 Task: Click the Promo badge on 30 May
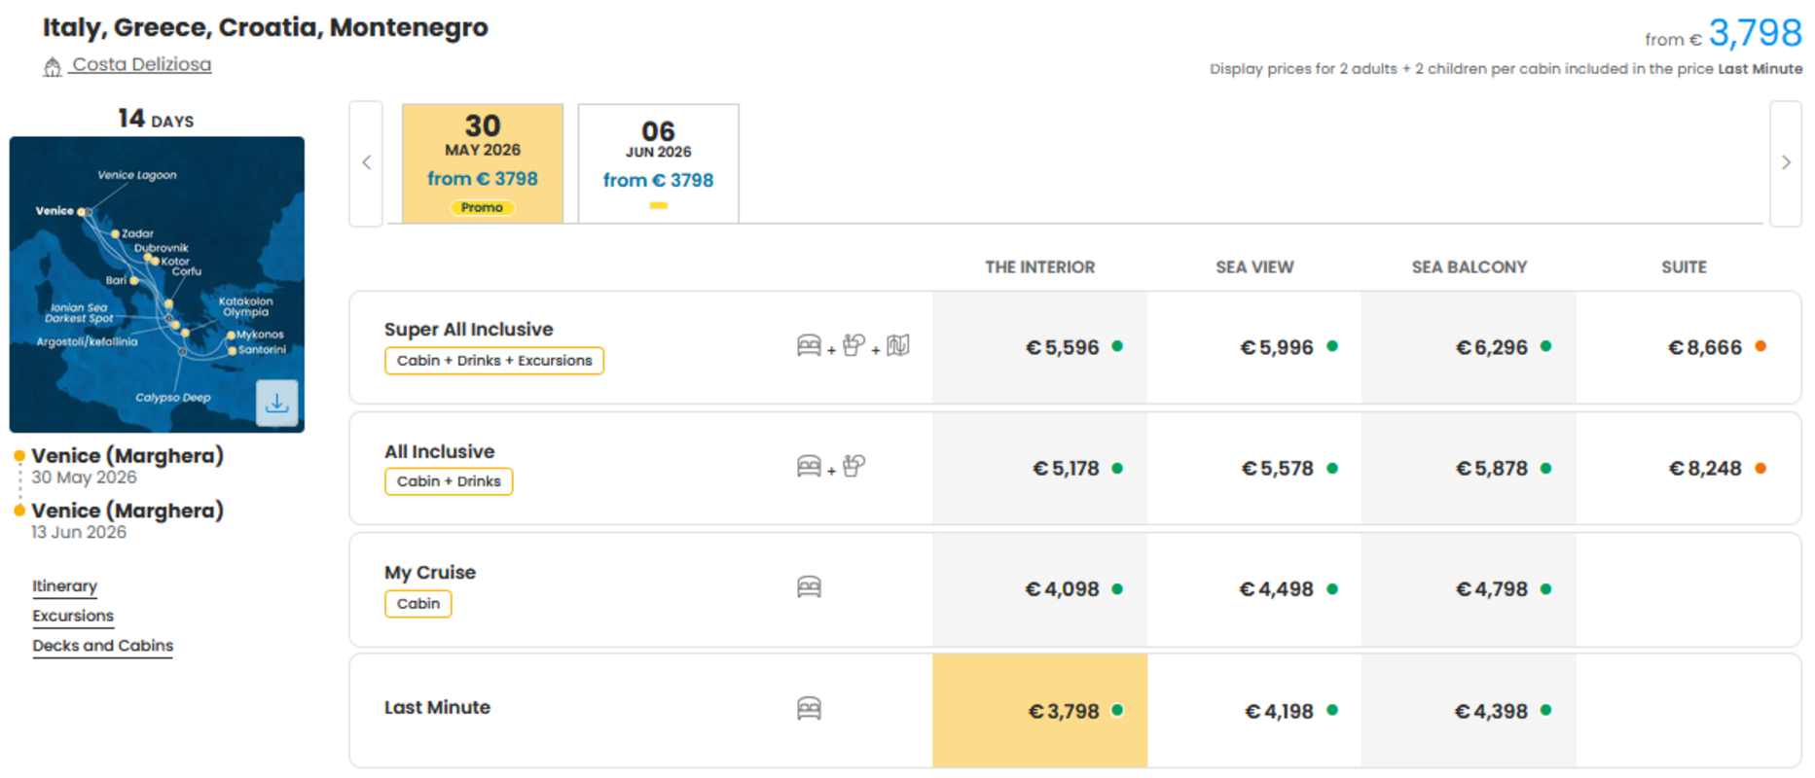483,207
